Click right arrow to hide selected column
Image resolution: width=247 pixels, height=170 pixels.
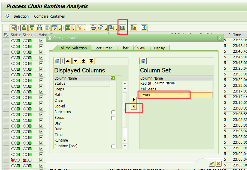point(134,100)
